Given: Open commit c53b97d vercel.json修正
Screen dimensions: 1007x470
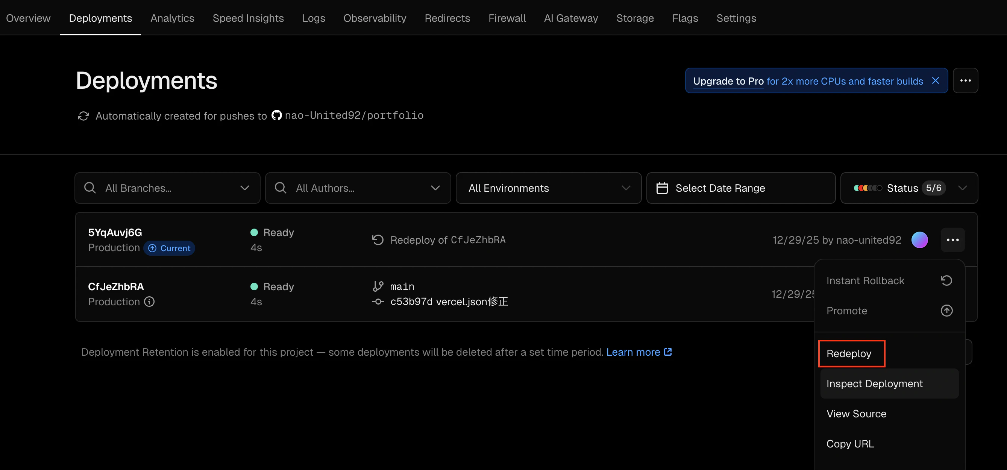Looking at the screenshot, I should coord(449,302).
